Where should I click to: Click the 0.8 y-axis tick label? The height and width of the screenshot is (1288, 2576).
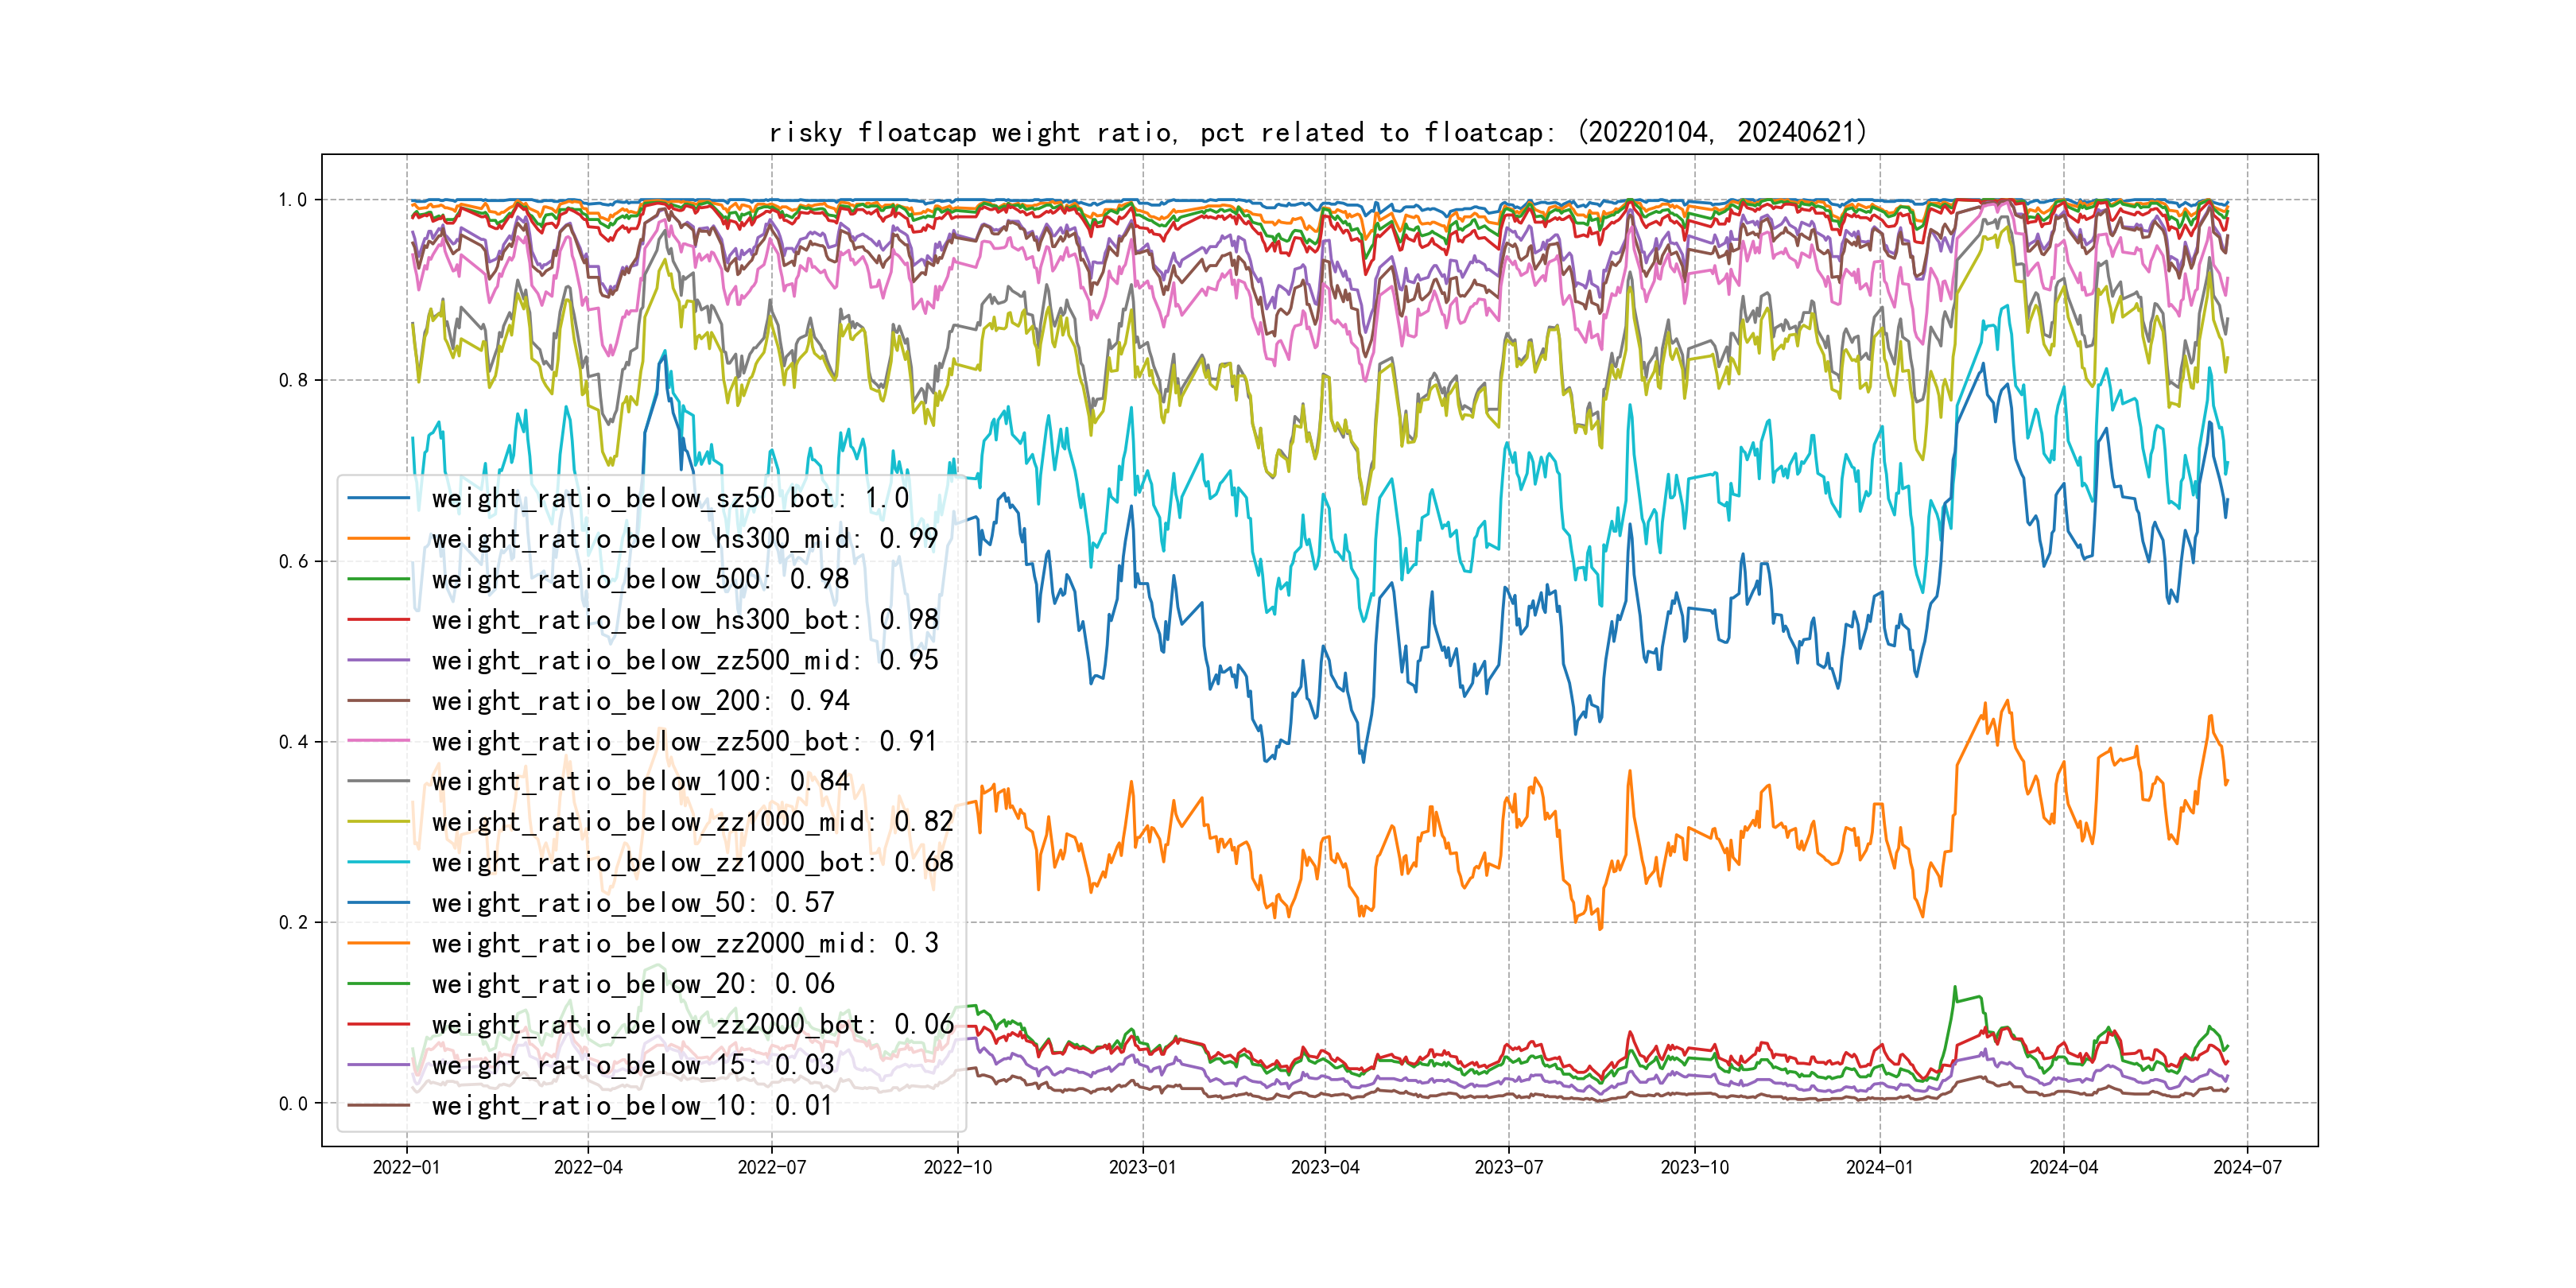click(293, 380)
